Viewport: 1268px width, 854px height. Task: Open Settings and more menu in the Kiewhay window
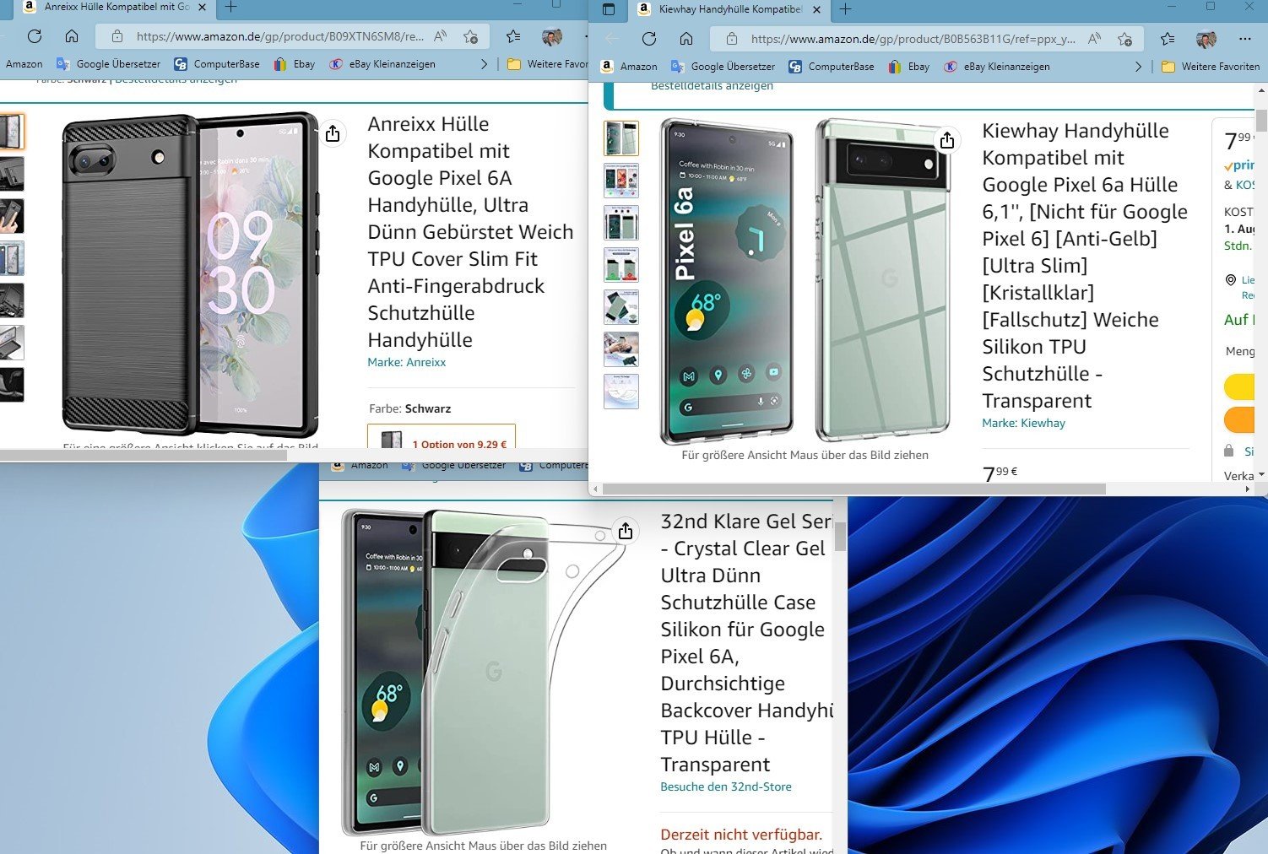(1245, 39)
